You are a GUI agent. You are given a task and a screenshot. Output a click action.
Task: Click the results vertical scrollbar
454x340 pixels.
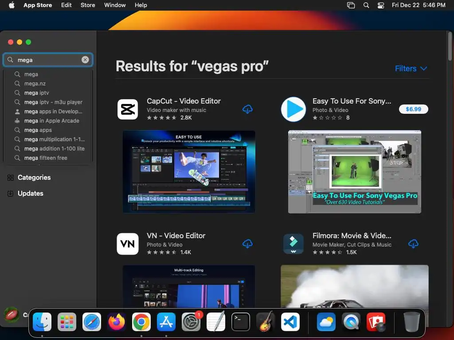[x=450, y=46]
